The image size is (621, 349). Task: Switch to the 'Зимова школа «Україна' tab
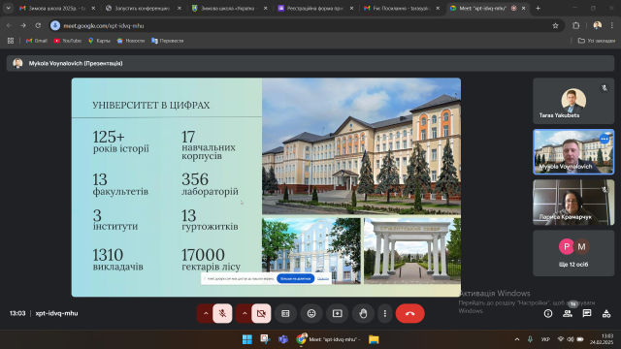click(x=229, y=8)
